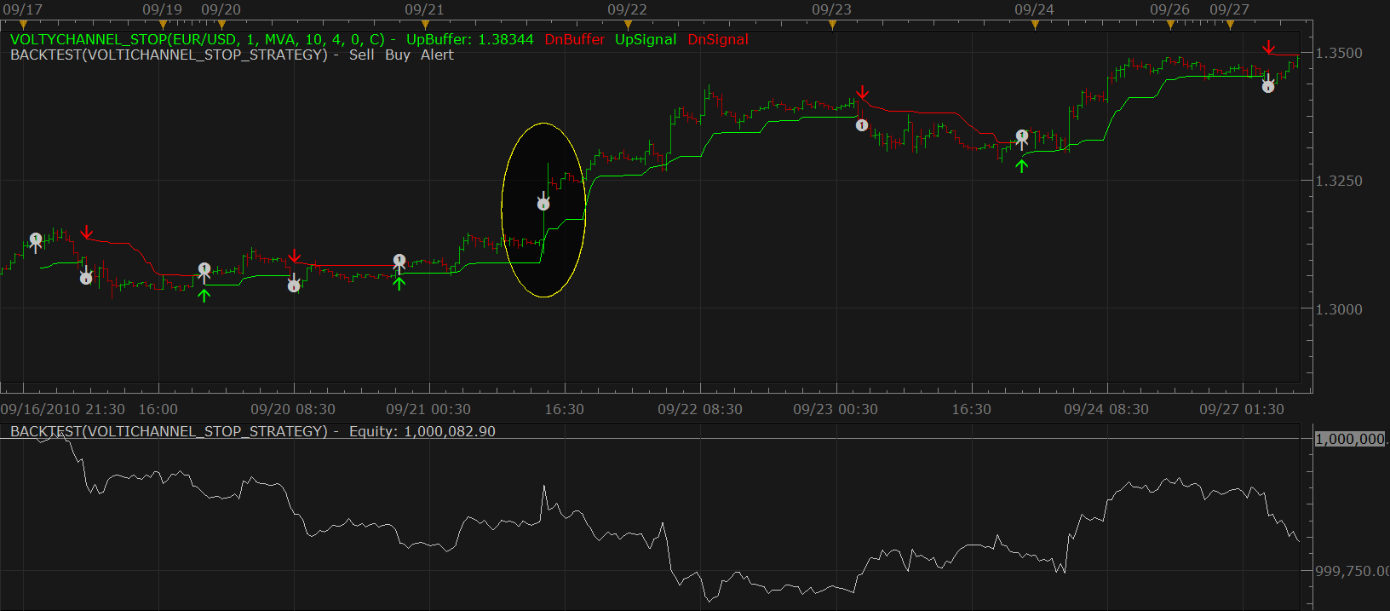This screenshot has height=611, width=1390.
Task: Click the 09/21 session marker triangle
Action: tap(425, 25)
